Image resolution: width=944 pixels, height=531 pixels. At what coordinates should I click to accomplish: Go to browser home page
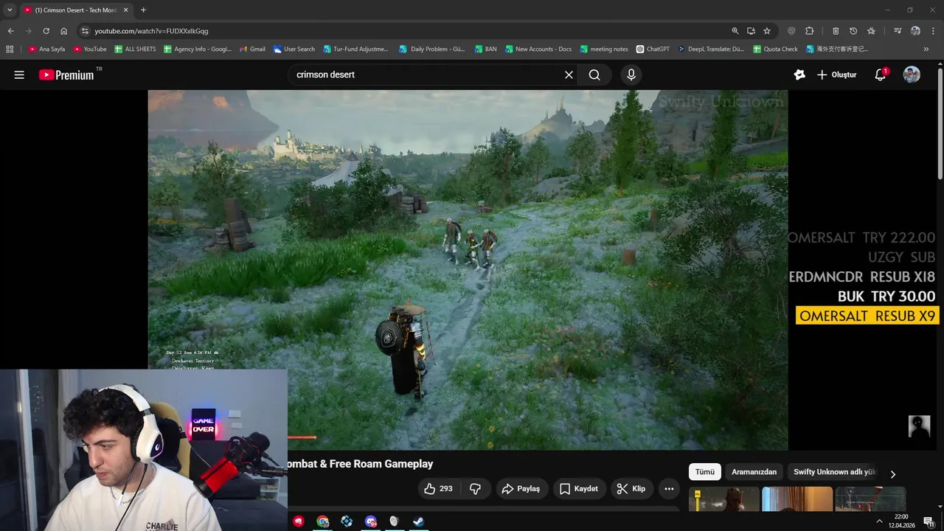click(63, 31)
